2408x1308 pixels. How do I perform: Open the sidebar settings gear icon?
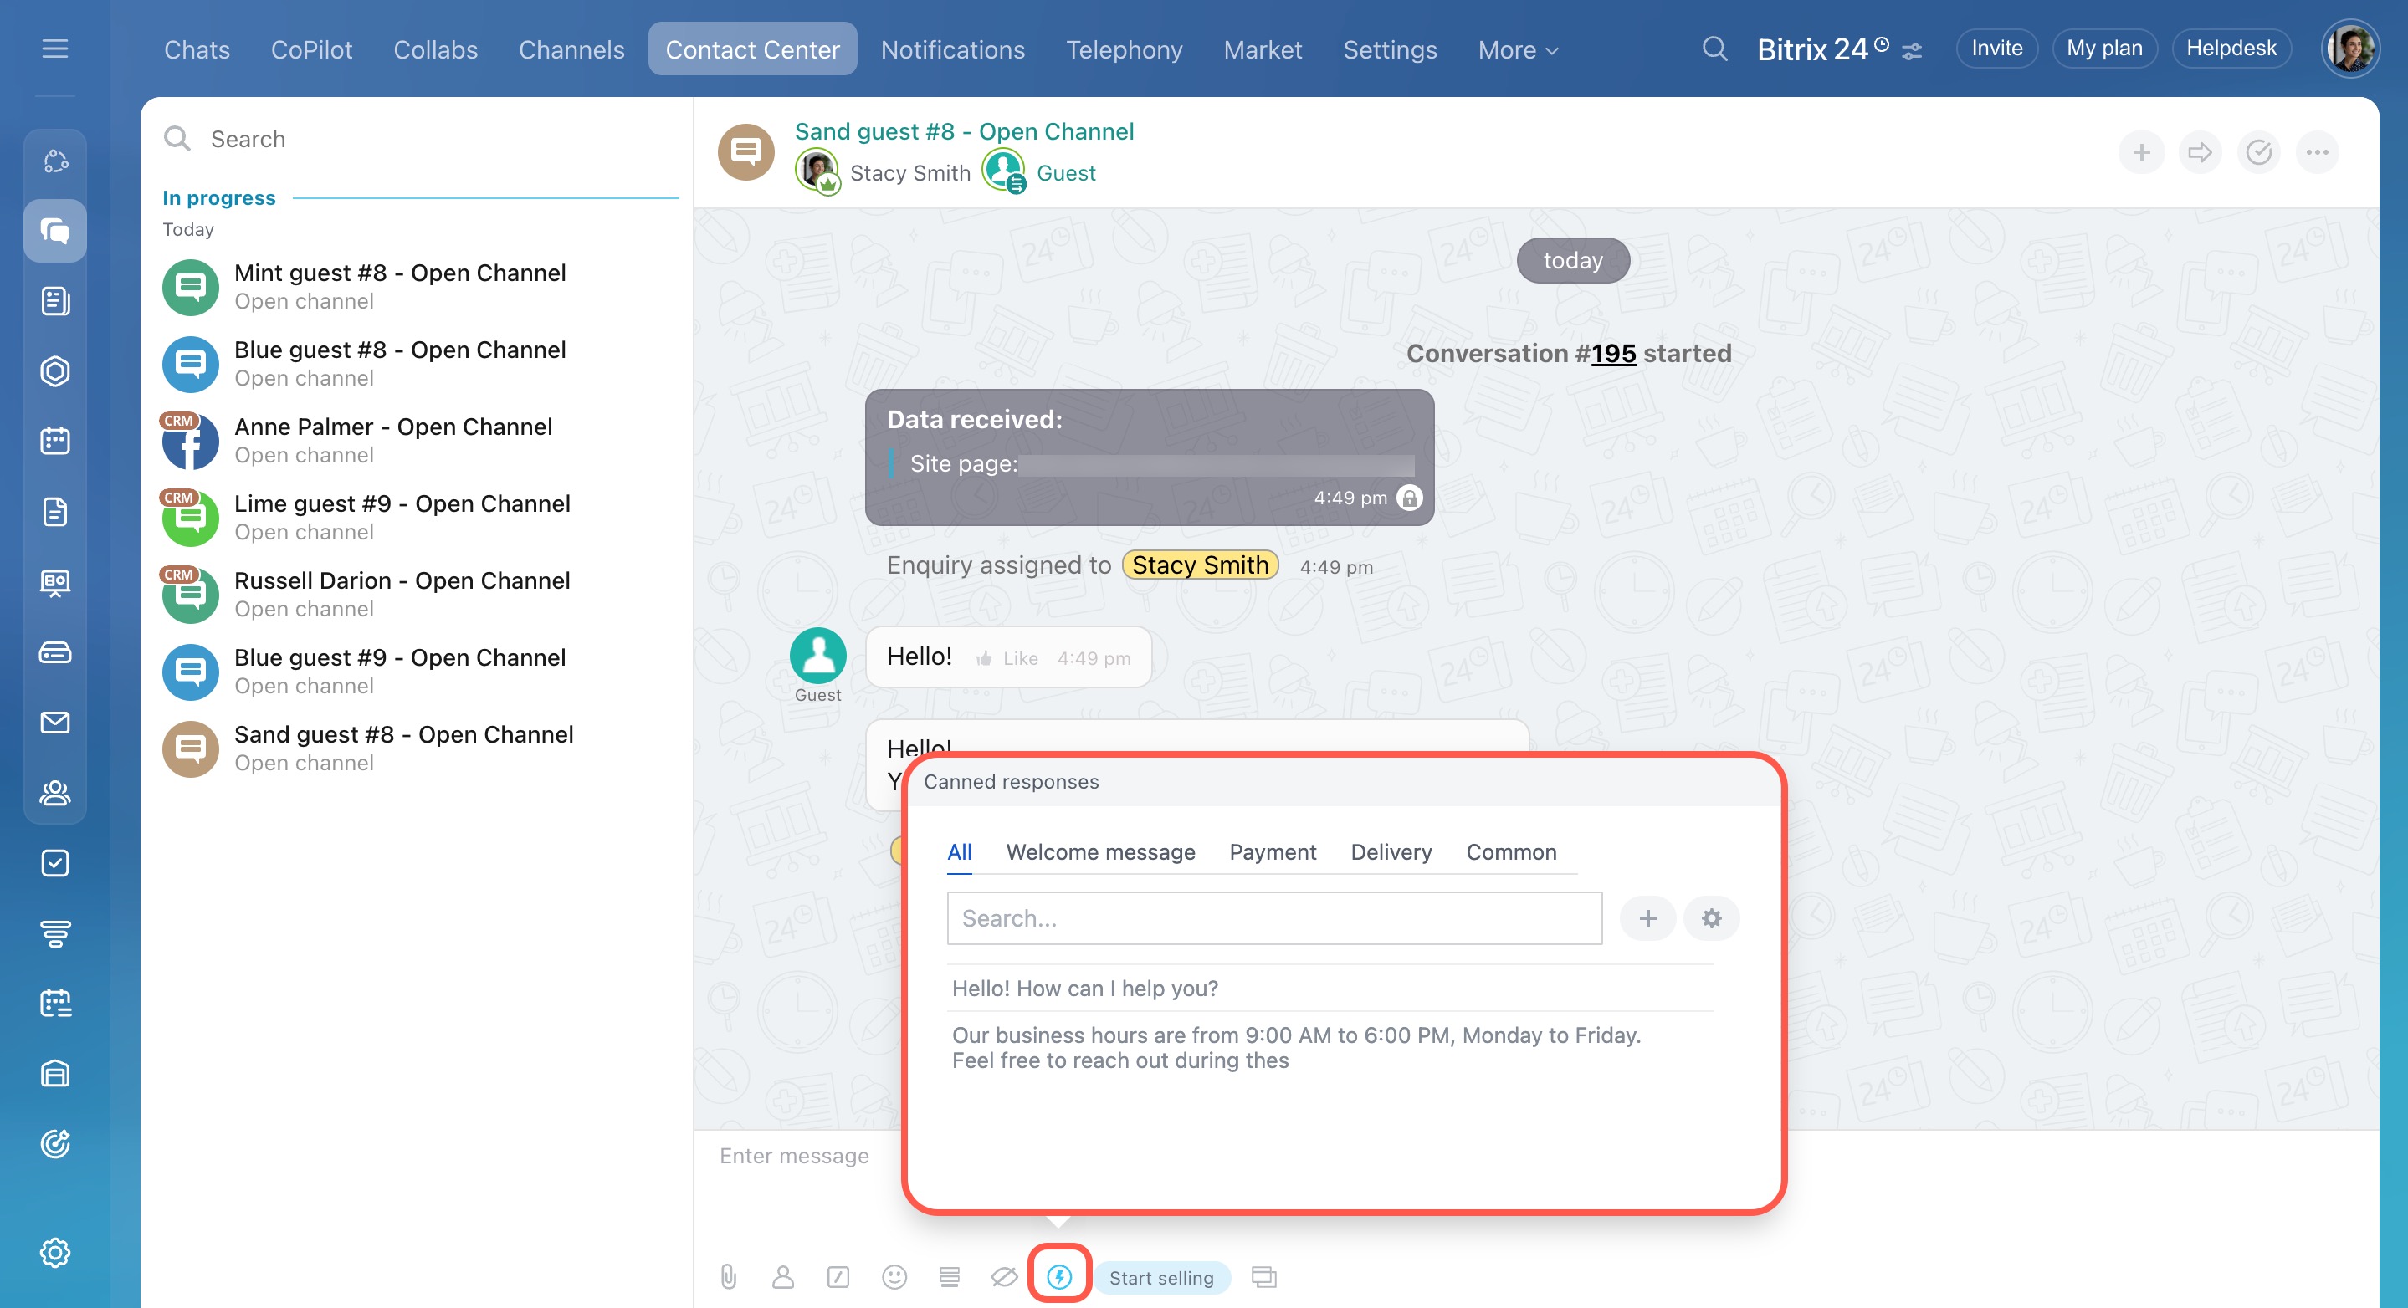[x=55, y=1253]
